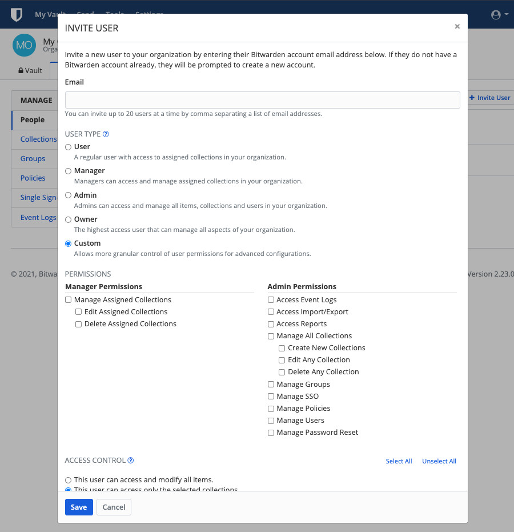The height and width of the screenshot is (532, 514).
Task: Click the User Type help icon
Action: (x=106, y=134)
